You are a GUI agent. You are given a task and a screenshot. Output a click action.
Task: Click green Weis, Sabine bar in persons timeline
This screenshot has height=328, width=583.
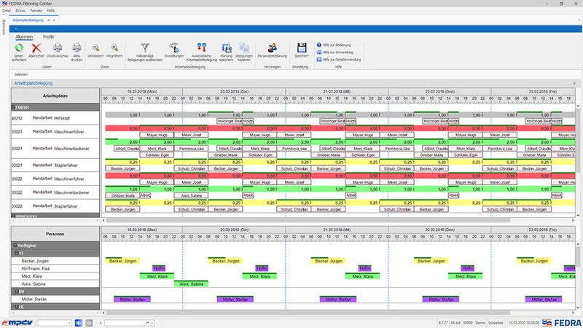pos(191,284)
